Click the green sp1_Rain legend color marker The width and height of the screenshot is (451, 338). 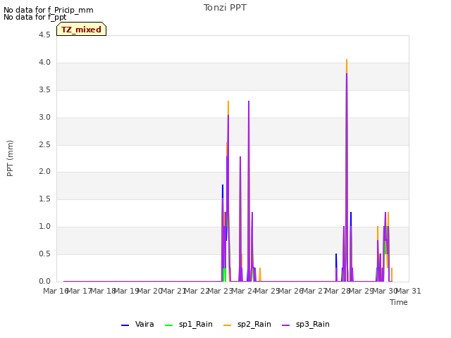(169, 325)
